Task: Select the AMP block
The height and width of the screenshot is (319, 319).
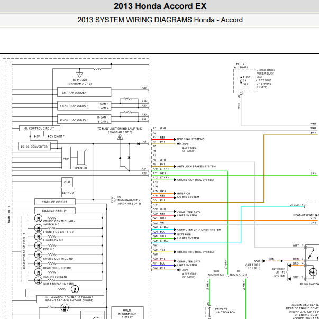Action: pos(66,158)
